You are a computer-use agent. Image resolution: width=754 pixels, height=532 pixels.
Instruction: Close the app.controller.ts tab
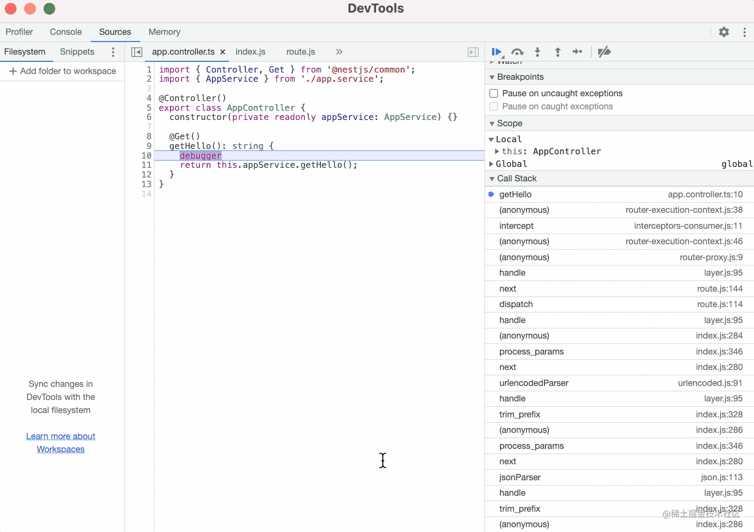pyautogui.click(x=223, y=52)
